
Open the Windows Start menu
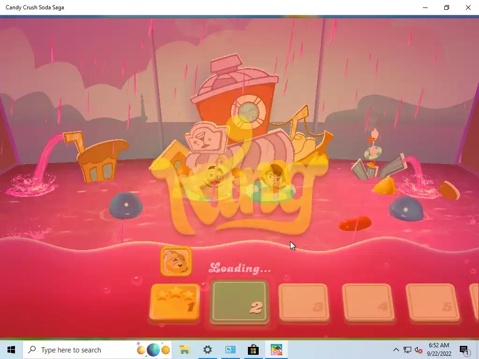point(11,350)
